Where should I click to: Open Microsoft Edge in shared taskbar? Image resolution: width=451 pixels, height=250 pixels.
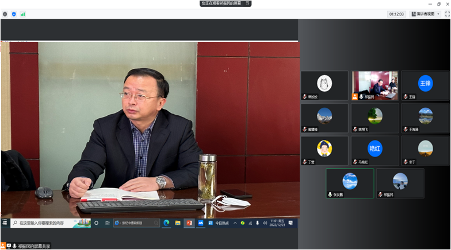point(166,222)
